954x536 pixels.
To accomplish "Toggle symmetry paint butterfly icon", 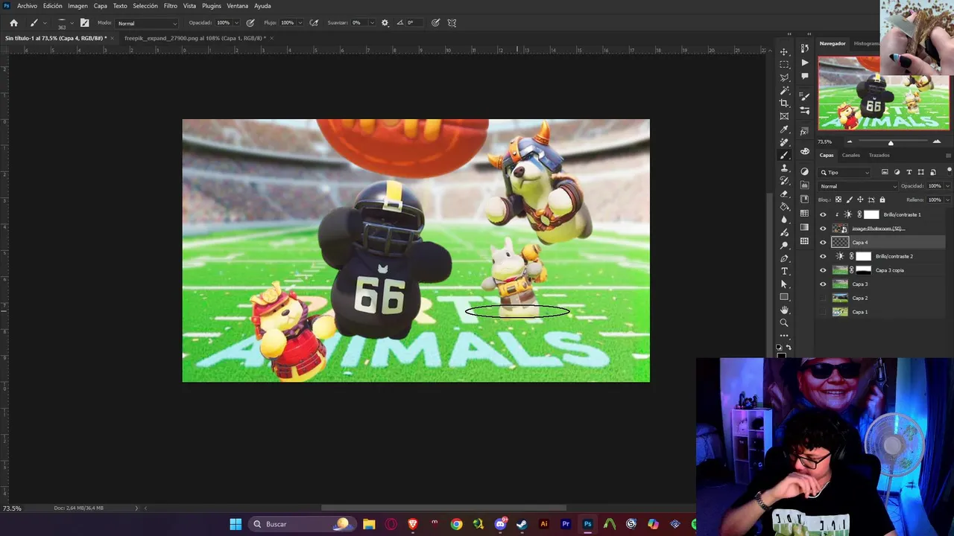I will tap(452, 23).
